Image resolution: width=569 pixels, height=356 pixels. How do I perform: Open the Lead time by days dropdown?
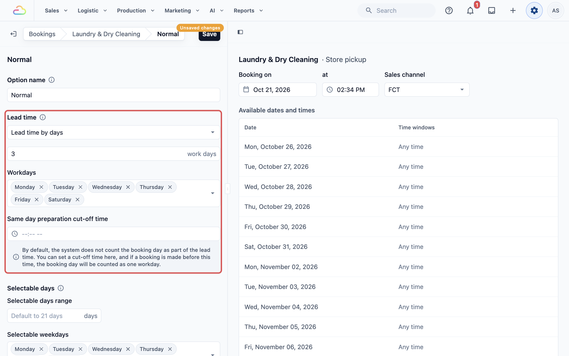114,132
